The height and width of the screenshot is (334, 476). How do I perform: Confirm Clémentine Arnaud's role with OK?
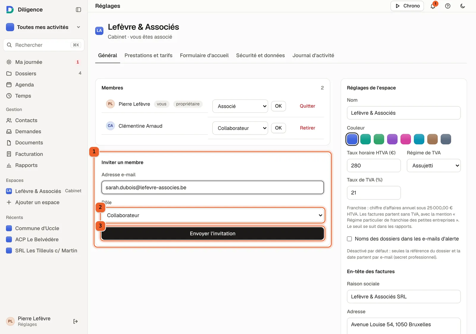coord(278,128)
